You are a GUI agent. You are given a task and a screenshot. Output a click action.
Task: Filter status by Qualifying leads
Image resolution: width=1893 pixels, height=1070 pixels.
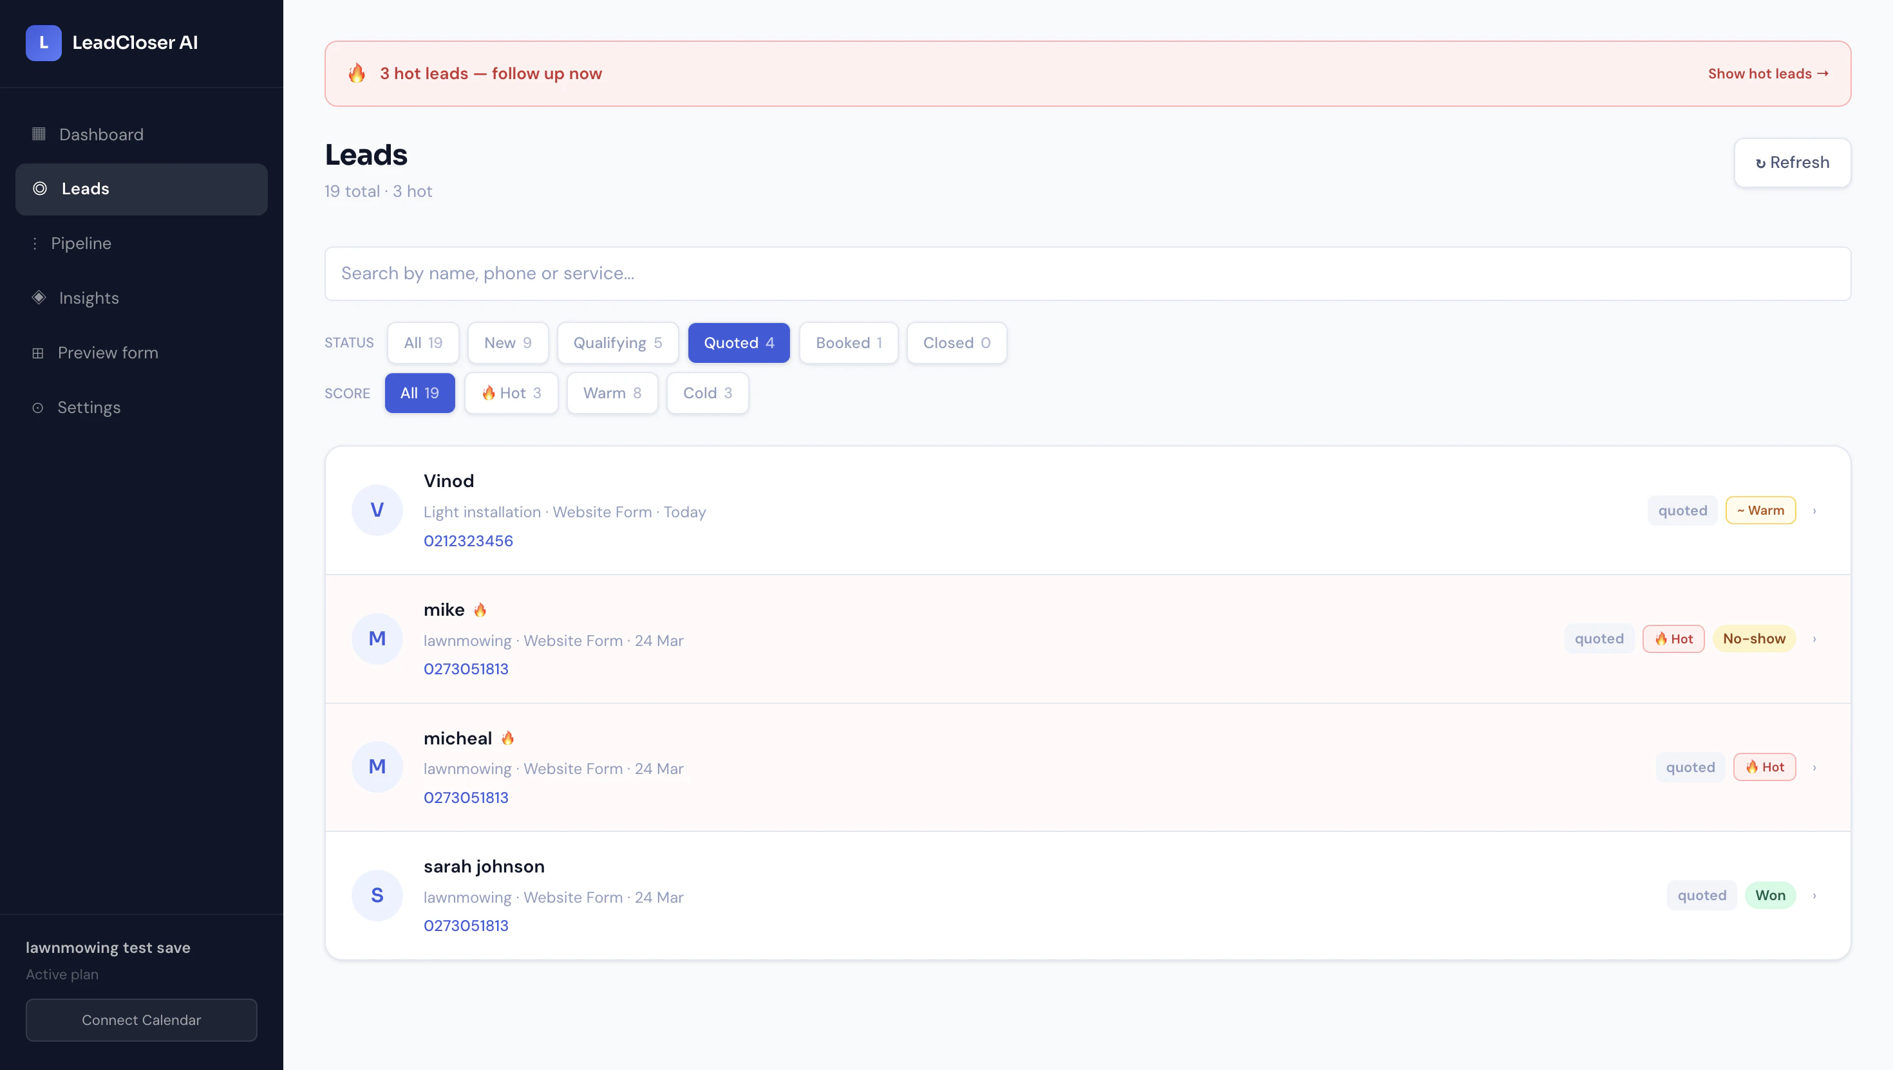[617, 342]
